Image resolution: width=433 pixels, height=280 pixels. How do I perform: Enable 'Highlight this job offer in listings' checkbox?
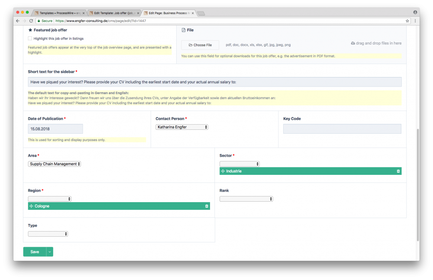(30, 39)
